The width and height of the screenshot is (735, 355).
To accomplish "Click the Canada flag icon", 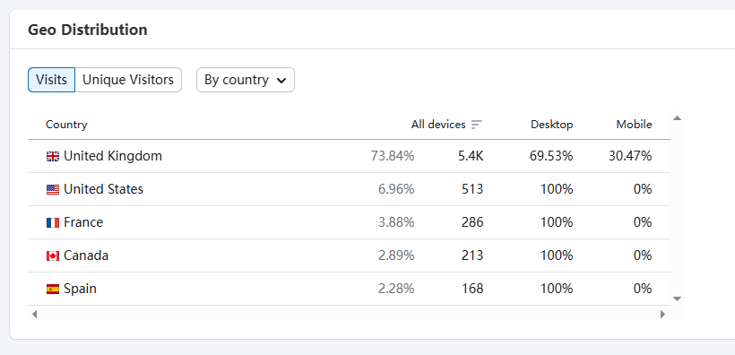I will (53, 255).
